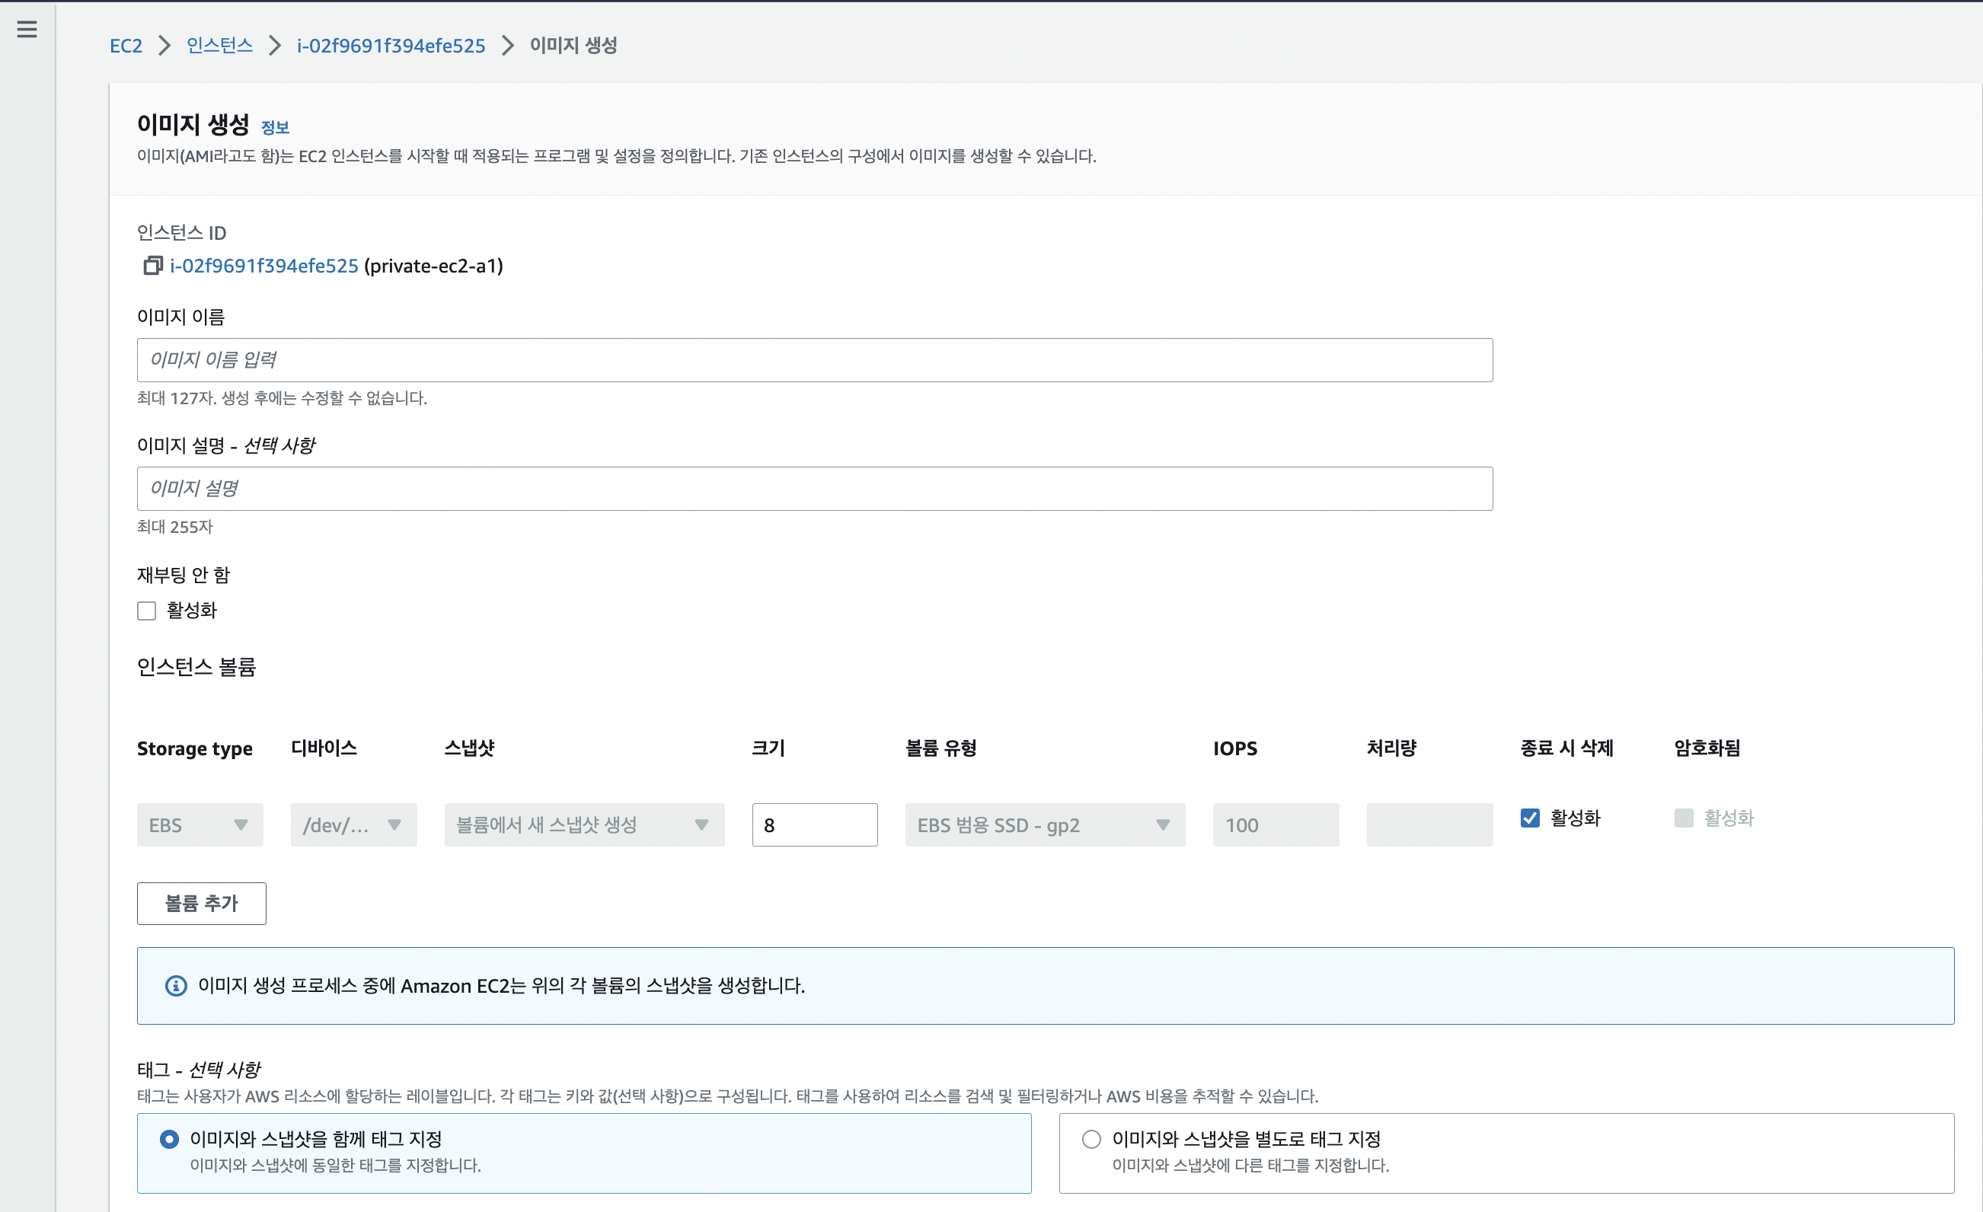Expand the EBS 범용 SSD gp2 dropdown
Screen dimensions: 1983x1212
[x=1044, y=825]
